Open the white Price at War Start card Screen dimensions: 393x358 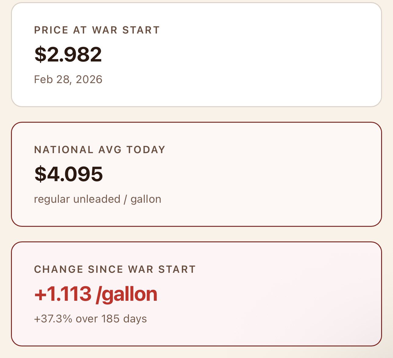click(x=196, y=55)
